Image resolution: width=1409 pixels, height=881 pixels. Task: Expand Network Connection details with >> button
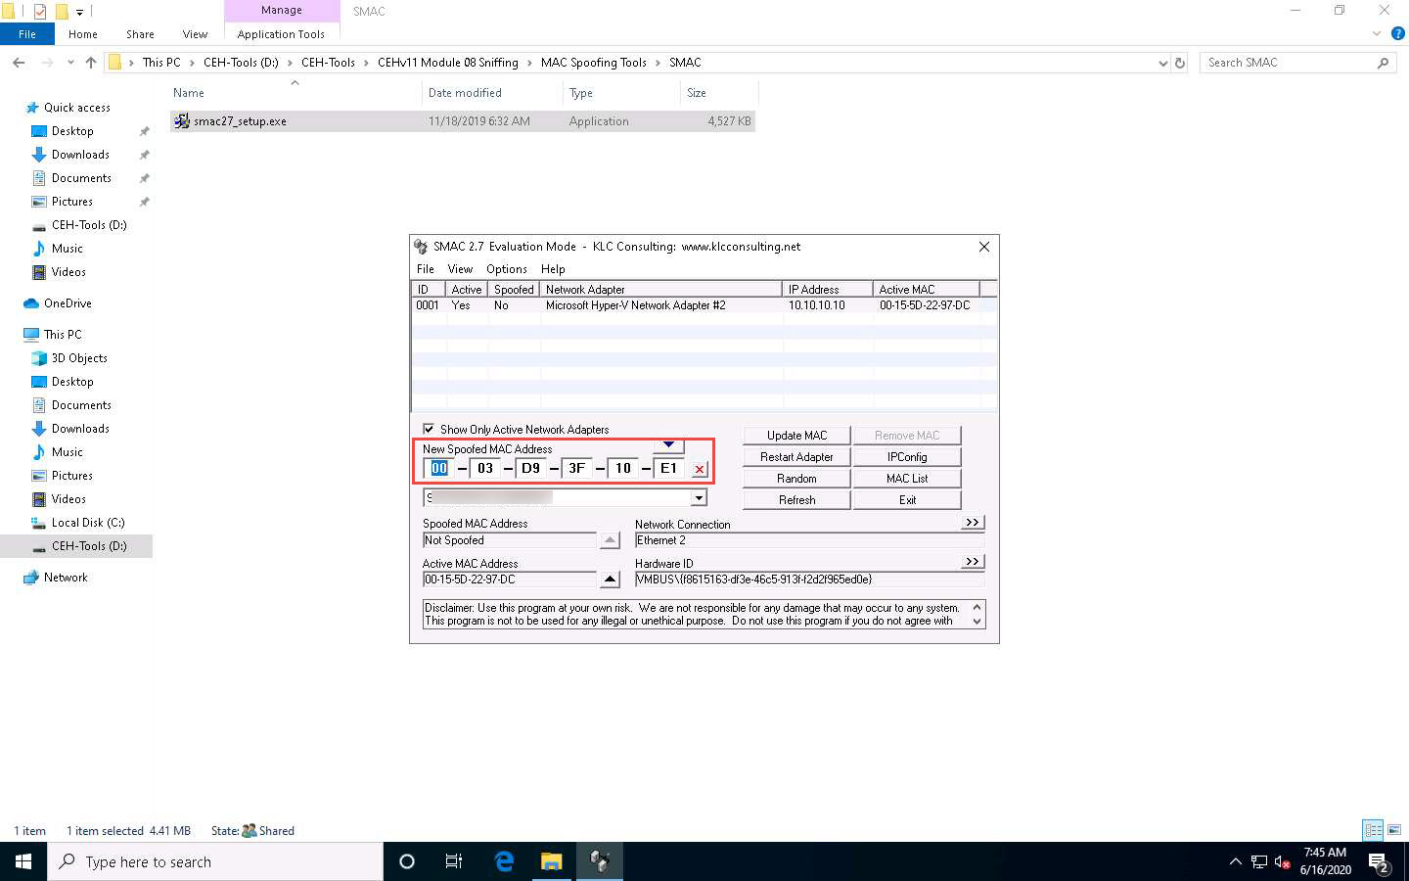click(x=972, y=523)
